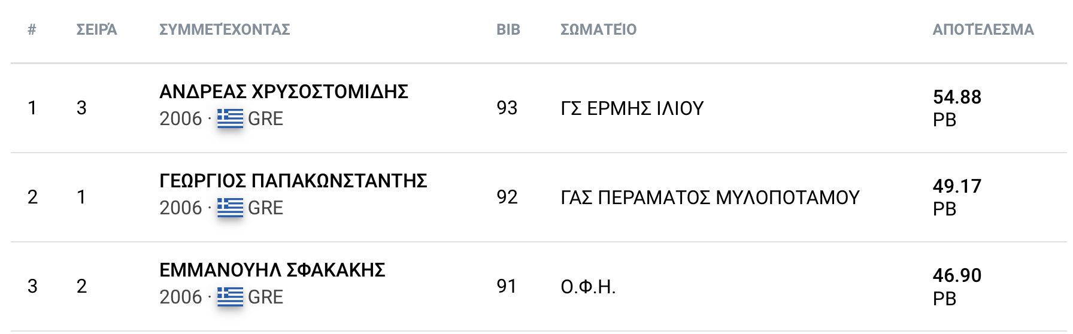
Task: Select the club ΓΣ ΕΡΜΗΣ ΙΛΙΟΥ
Action: (x=632, y=108)
